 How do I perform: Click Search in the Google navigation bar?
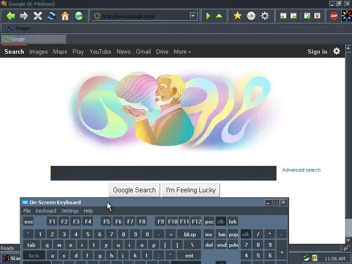tap(14, 51)
